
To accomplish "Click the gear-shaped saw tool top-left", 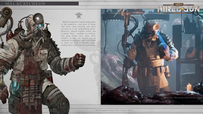I will (x=6, y=12).
